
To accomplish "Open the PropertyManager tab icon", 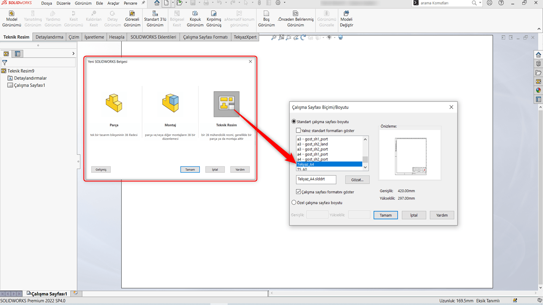I will [17, 54].
